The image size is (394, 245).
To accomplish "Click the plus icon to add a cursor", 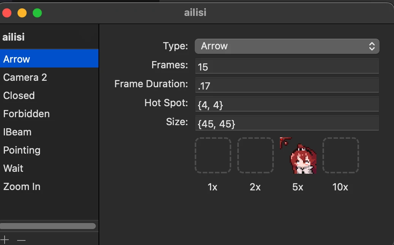I will pyautogui.click(x=5, y=240).
